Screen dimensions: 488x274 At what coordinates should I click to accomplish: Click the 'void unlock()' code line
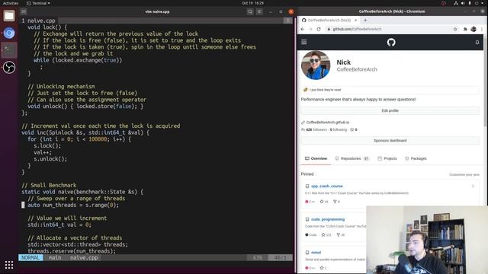85,107
